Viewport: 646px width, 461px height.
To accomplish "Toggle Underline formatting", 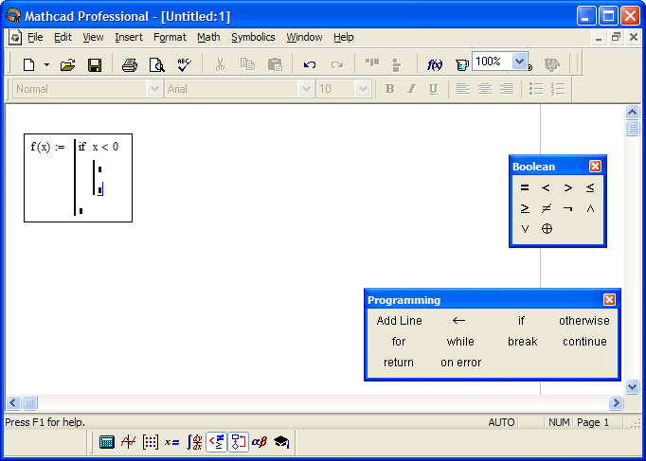I will [x=433, y=88].
